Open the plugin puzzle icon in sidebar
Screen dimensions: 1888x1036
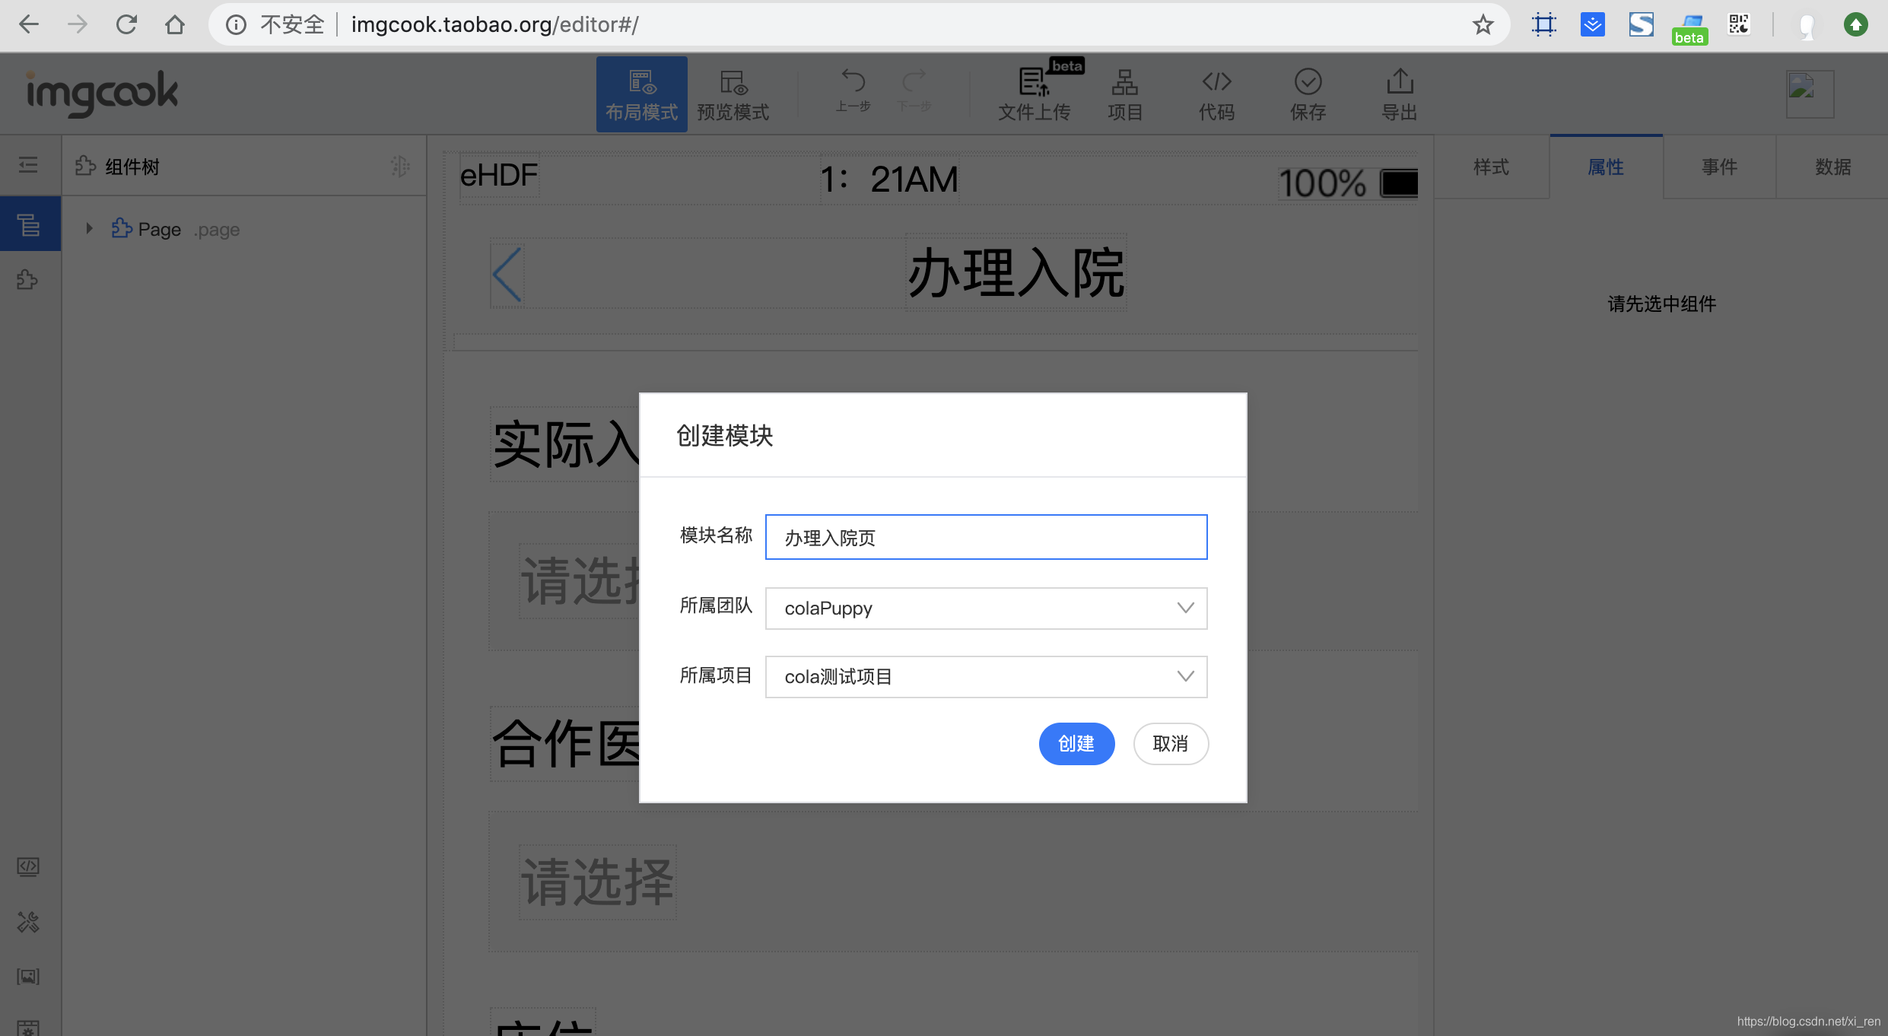pos(28,279)
